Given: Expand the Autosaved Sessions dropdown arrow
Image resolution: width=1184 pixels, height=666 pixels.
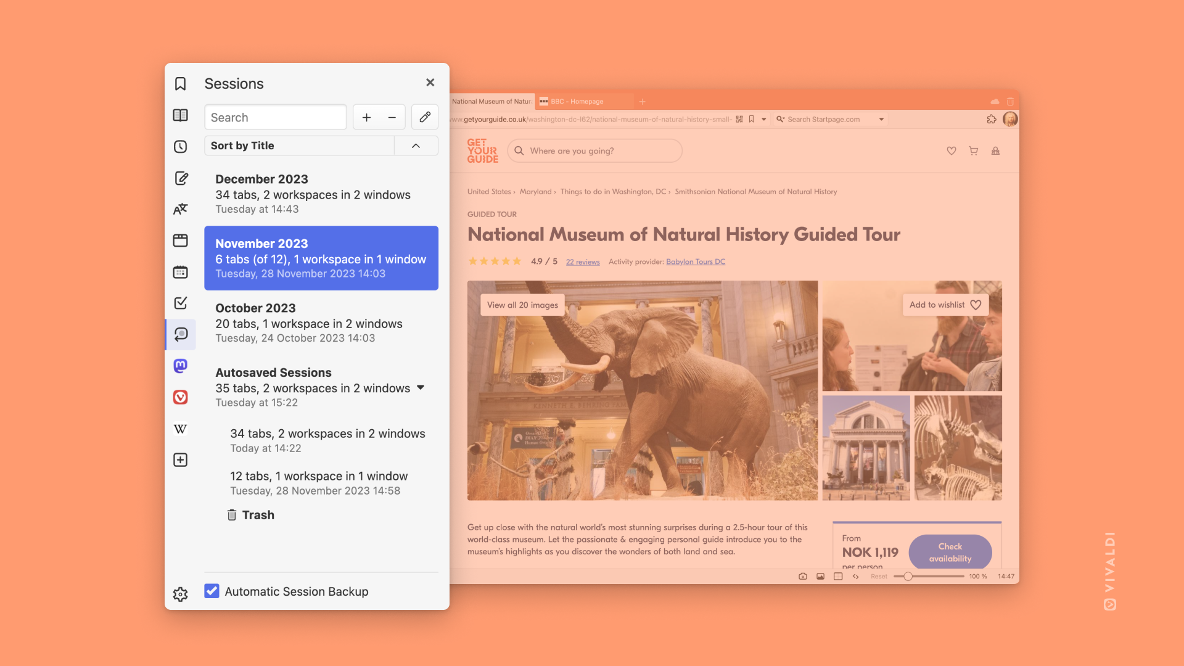Looking at the screenshot, I should point(419,387).
